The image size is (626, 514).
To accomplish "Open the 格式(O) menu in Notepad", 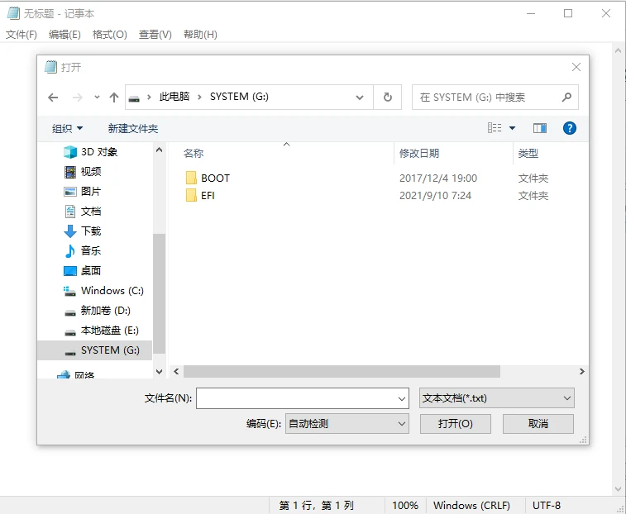I will [109, 35].
